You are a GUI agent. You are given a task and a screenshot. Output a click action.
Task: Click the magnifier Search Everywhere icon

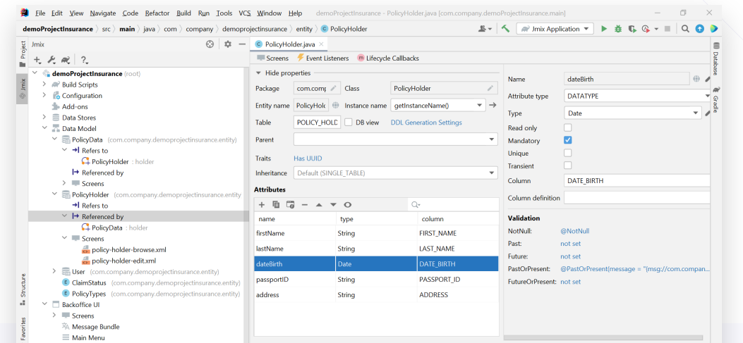tap(685, 29)
